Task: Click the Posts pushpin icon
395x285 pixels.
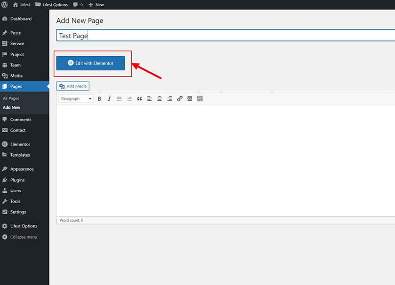Action: pos(5,33)
